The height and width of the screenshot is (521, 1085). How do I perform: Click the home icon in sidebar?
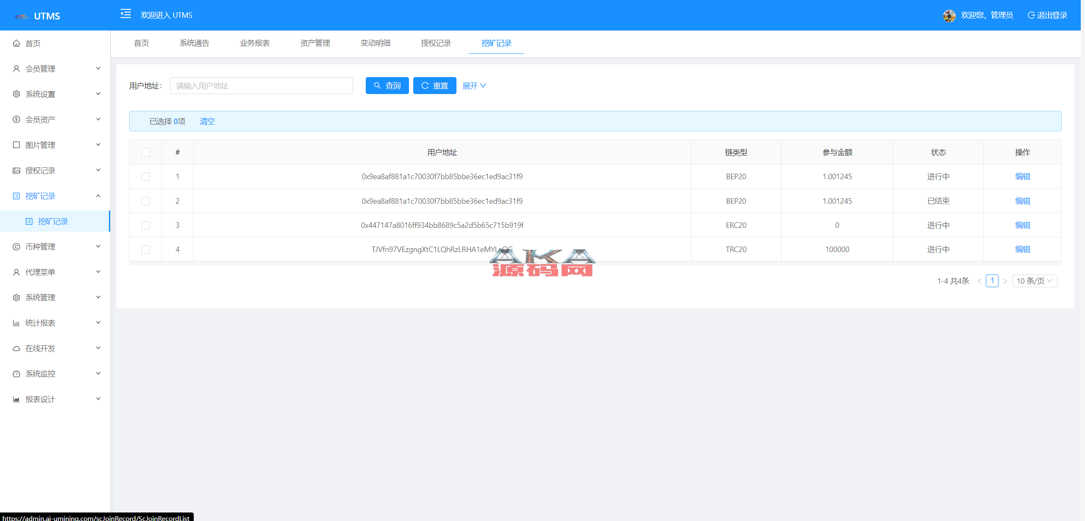pos(17,43)
